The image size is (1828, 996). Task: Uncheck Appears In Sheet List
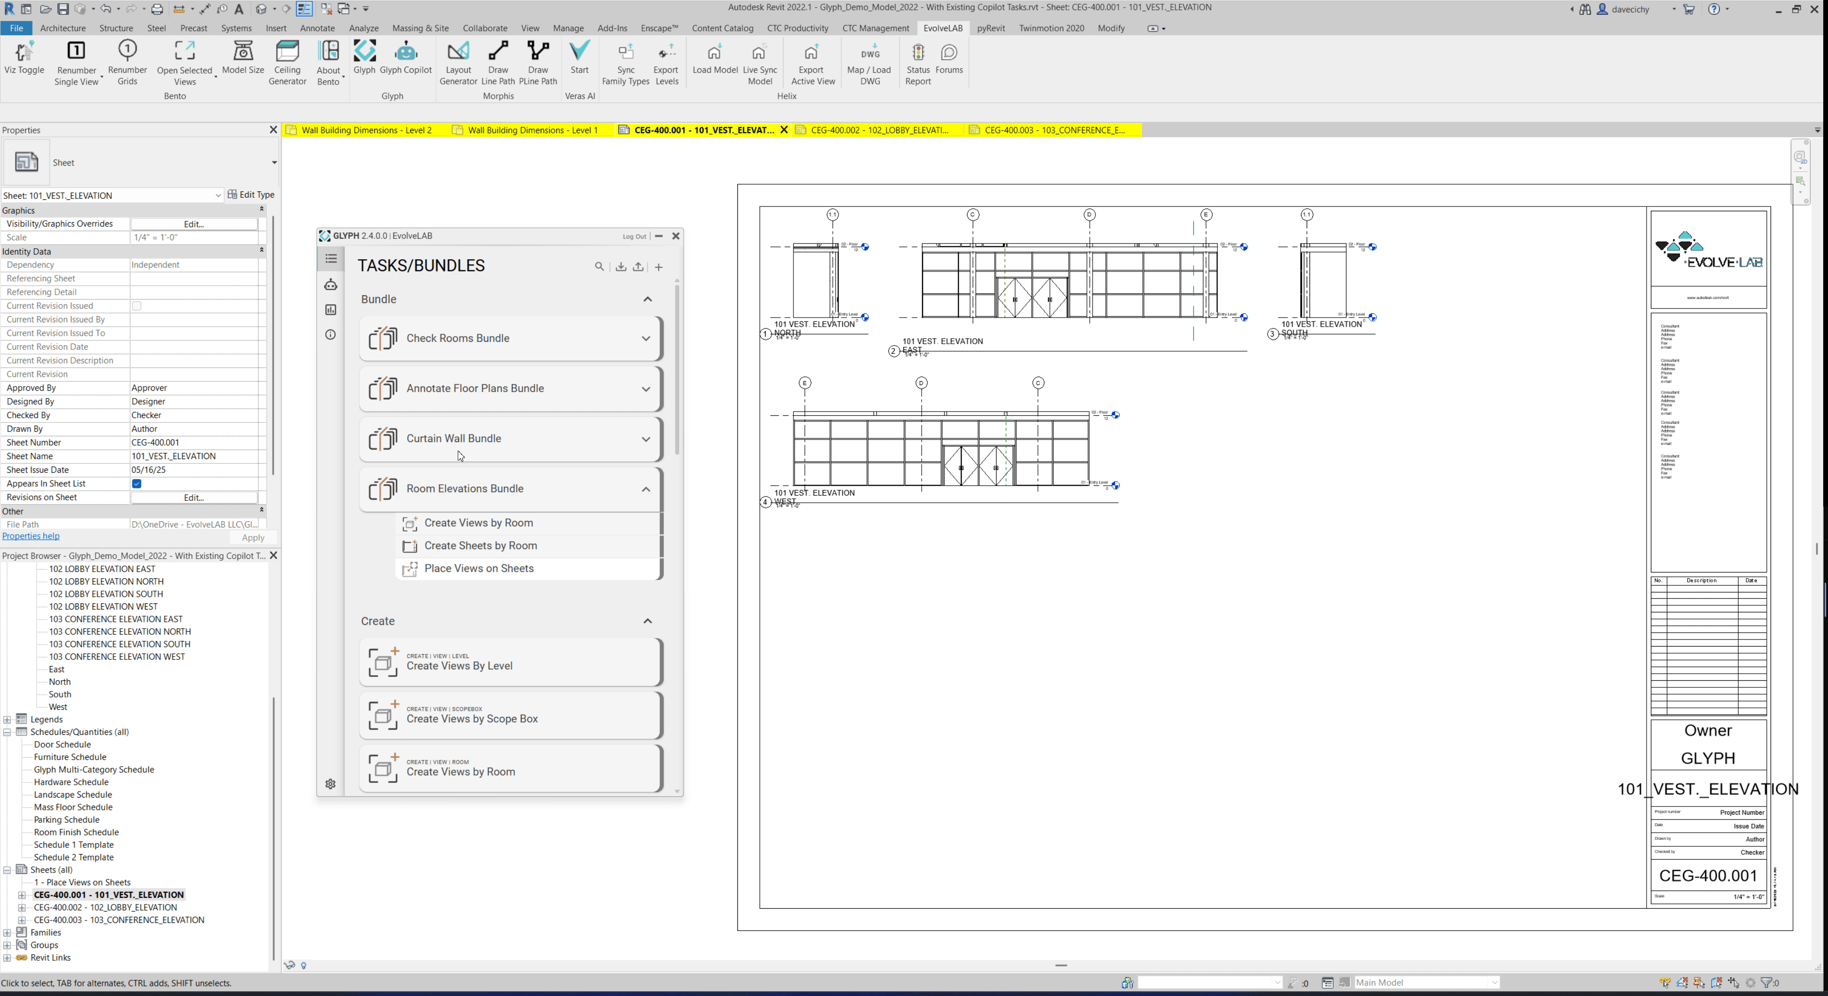137,484
